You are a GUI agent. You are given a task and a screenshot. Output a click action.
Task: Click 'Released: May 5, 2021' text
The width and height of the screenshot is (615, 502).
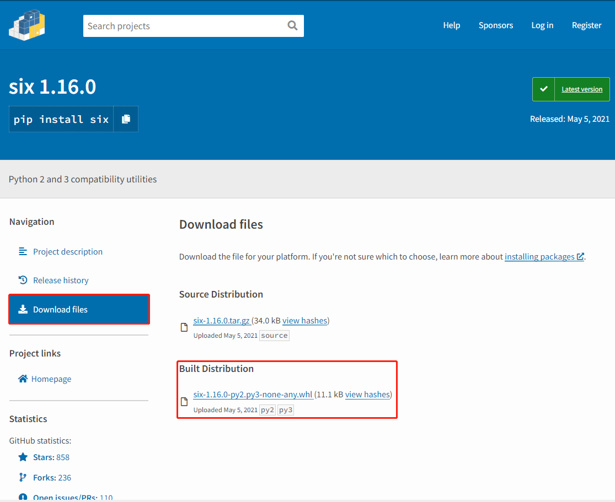[570, 119]
